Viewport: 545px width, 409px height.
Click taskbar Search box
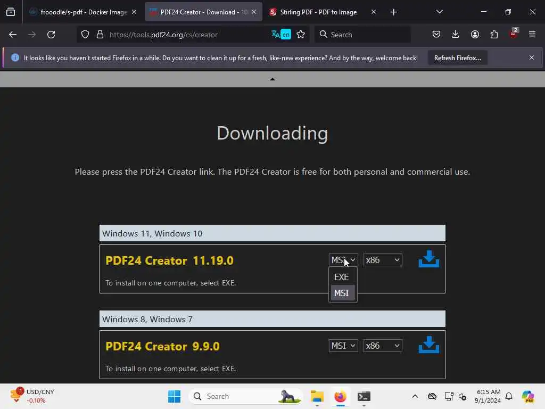(246, 396)
